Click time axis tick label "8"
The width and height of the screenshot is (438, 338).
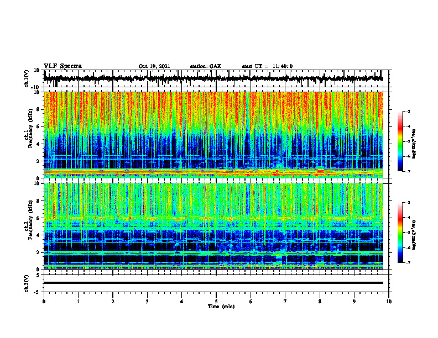click(320, 302)
